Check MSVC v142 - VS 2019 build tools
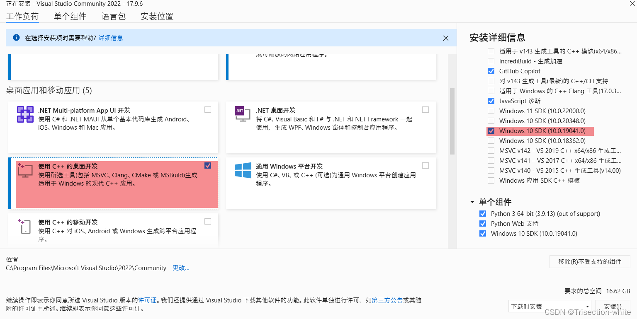 point(491,151)
